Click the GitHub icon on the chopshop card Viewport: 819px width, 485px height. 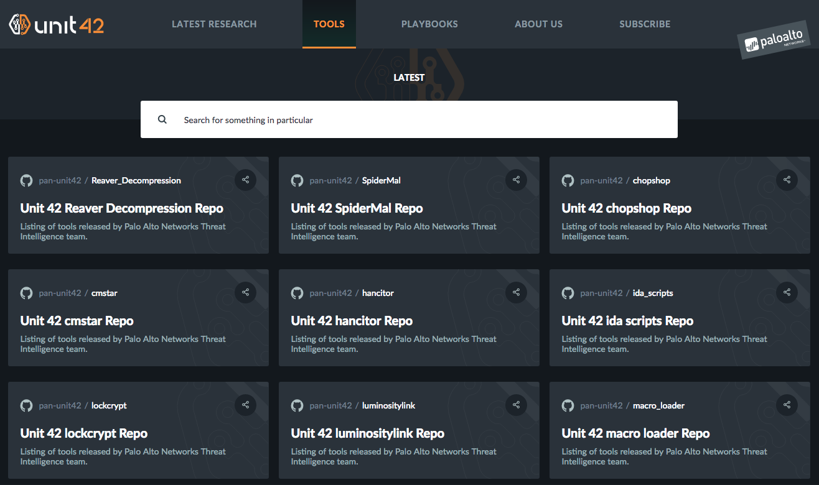(x=568, y=180)
